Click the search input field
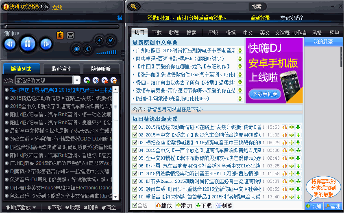The image size is (344, 213). (x=195, y=7)
